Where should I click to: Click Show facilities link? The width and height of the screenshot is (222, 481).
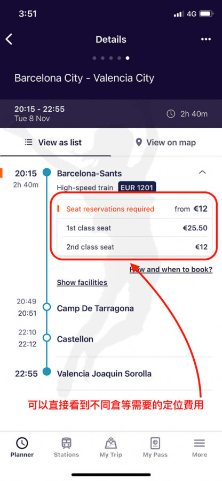[x=82, y=283]
